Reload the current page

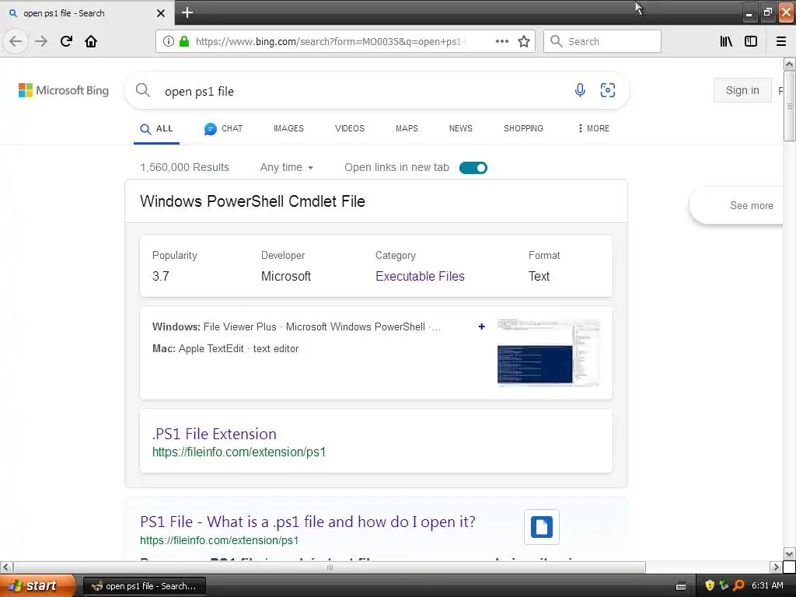66,41
